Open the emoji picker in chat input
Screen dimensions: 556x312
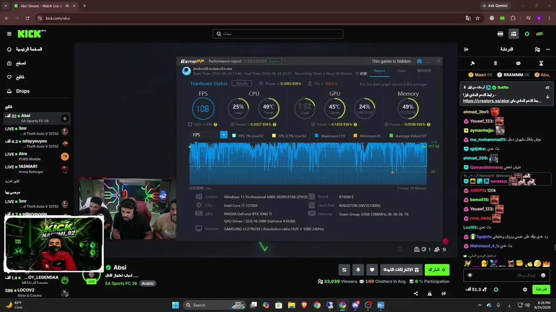click(543, 275)
